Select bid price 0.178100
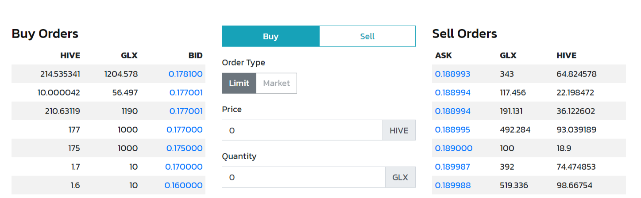Viewport: 641px width, 198px height. (x=185, y=74)
